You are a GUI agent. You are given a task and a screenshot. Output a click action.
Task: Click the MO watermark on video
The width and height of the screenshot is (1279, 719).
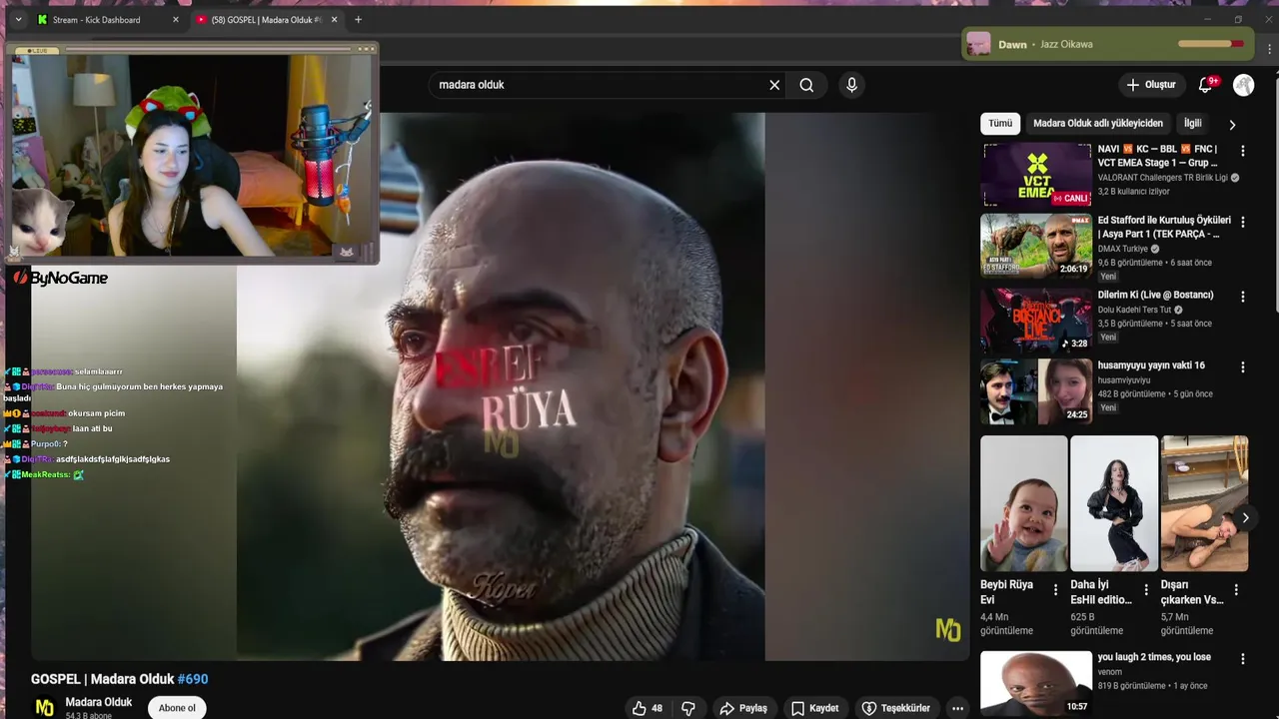tap(947, 629)
